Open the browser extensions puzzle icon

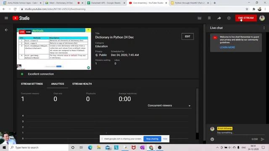pos(254,9)
